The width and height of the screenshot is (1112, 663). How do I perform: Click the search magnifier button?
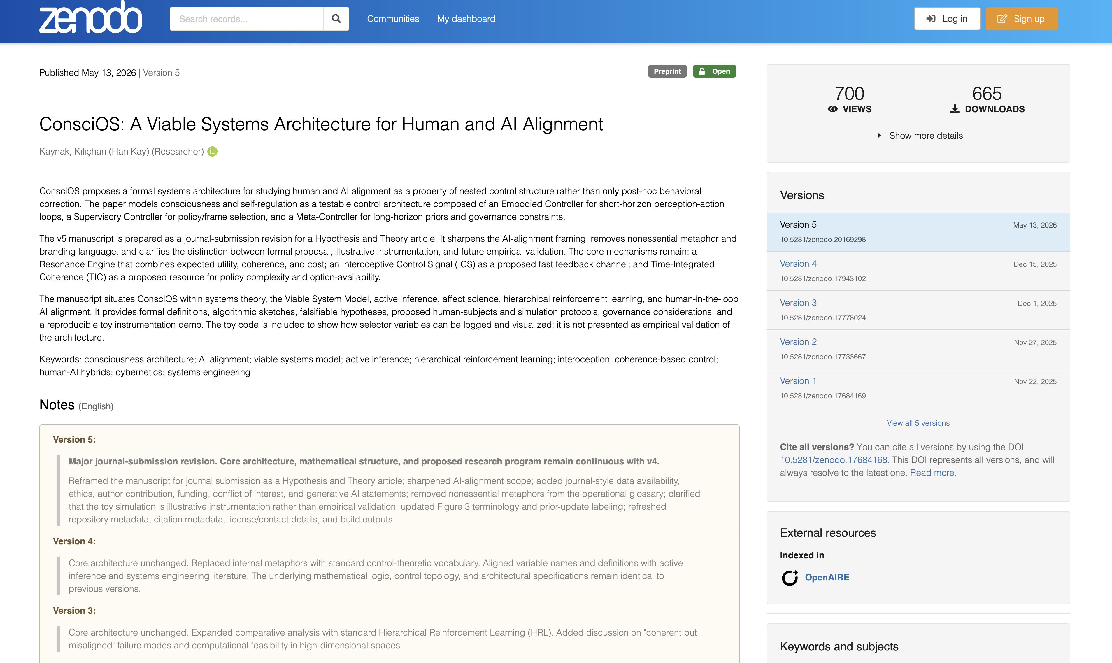point(336,19)
